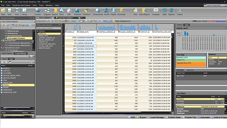Switch to the Project Manager tab
227x128 pixels.
[x=21, y=54]
